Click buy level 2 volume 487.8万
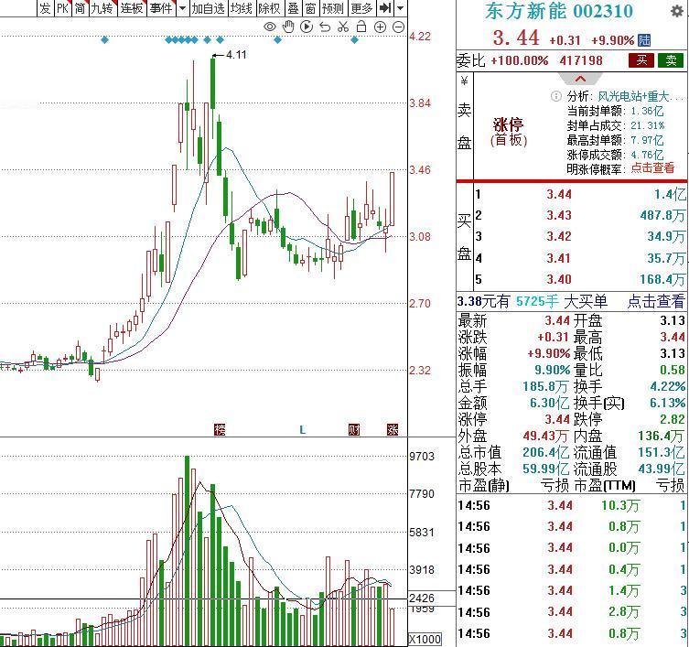The width and height of the screenshot is (689, 647). (662, 215)
